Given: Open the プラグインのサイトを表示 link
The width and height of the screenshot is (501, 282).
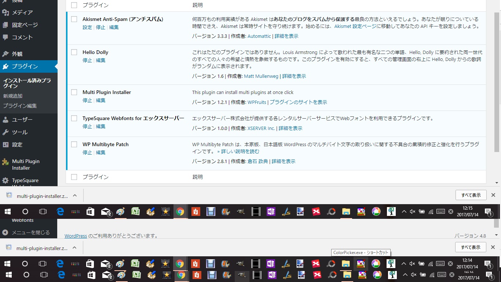Looking at the screenshot, I should pos(298,102).
